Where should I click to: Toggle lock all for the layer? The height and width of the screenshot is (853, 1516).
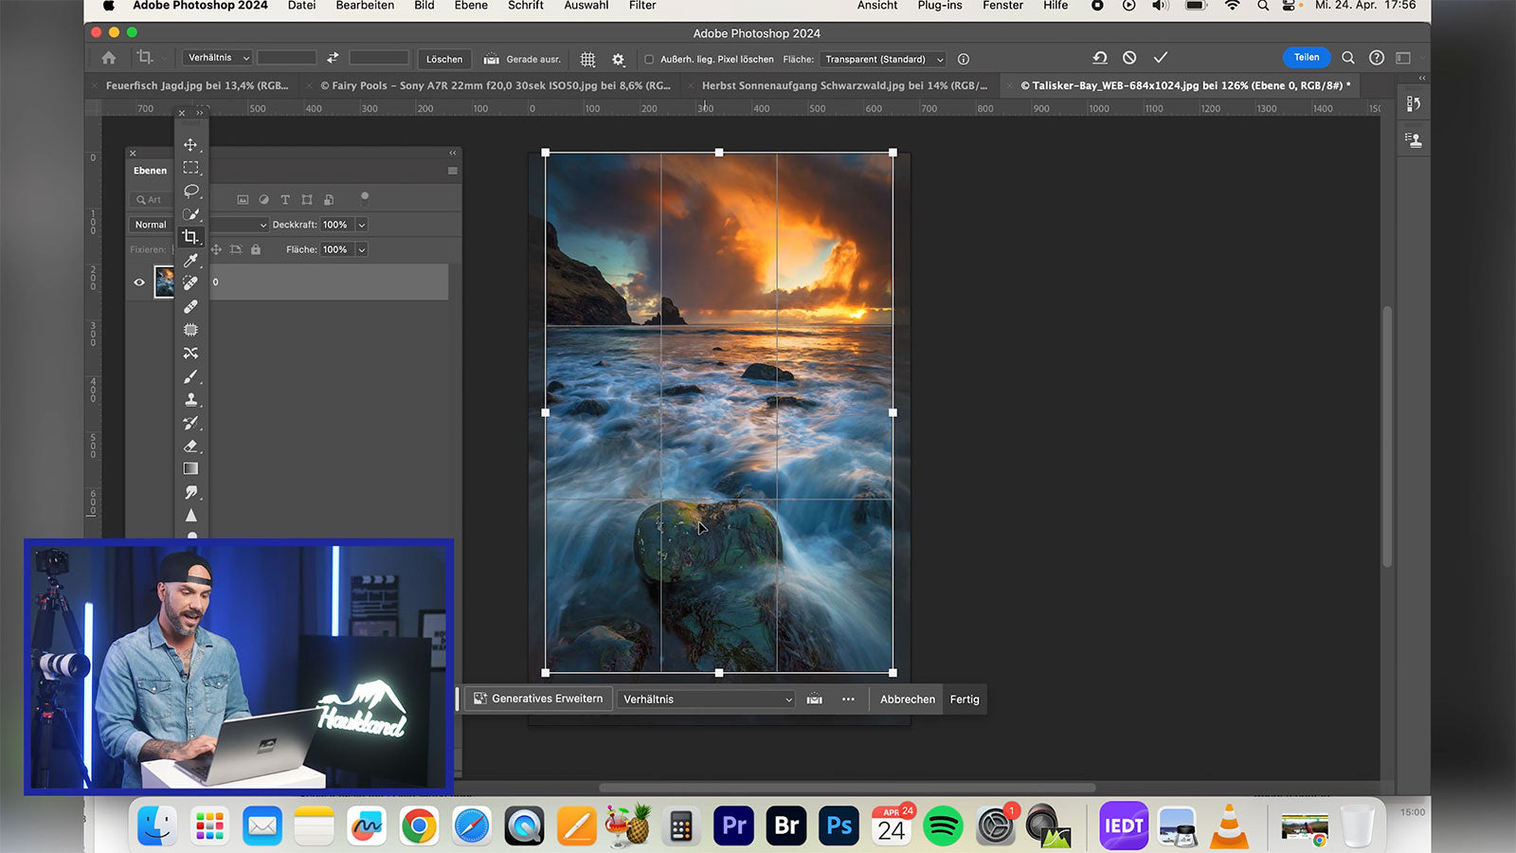pyautogui.click(x=256, y=249)
